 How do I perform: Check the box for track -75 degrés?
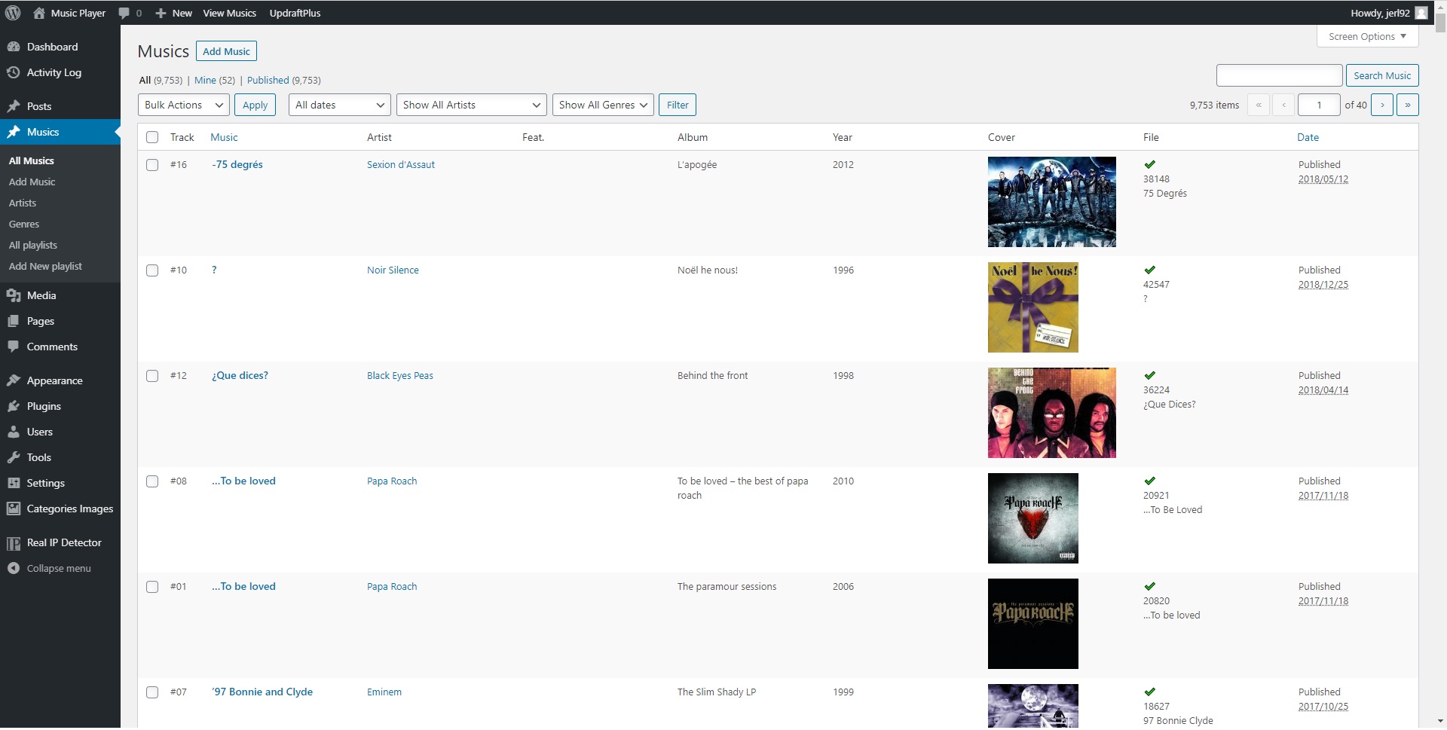tap(152, 165)
